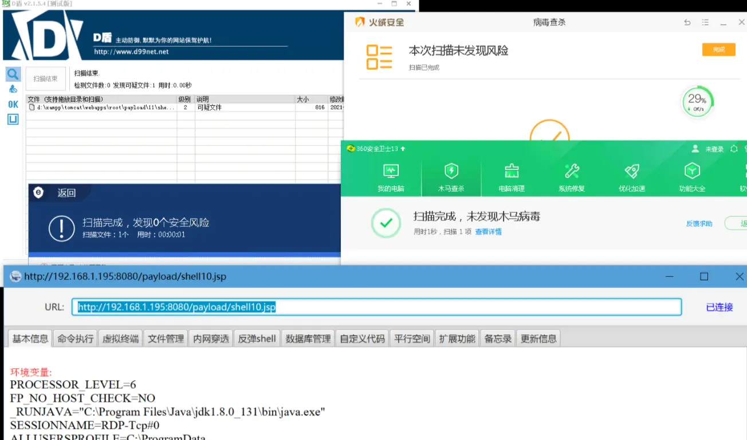Click the OK icon in D盾 sidebar
Viewport: 747px width, 440px height.
(13, 104)
